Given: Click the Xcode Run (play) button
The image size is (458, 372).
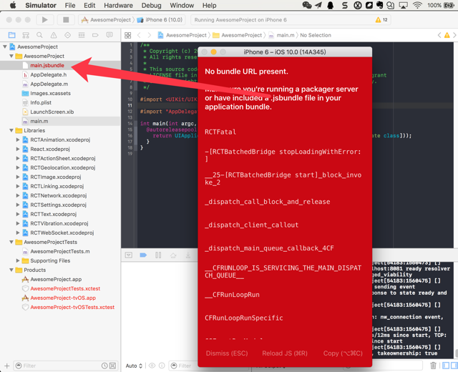Looking at the screenshot, I should (x=44, y=19).
